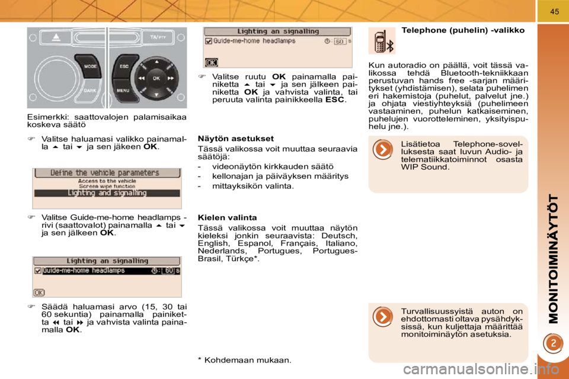Click the clock icon in the lower screen
The height and width of the screenshot is (379, 569).
(155, 271)
